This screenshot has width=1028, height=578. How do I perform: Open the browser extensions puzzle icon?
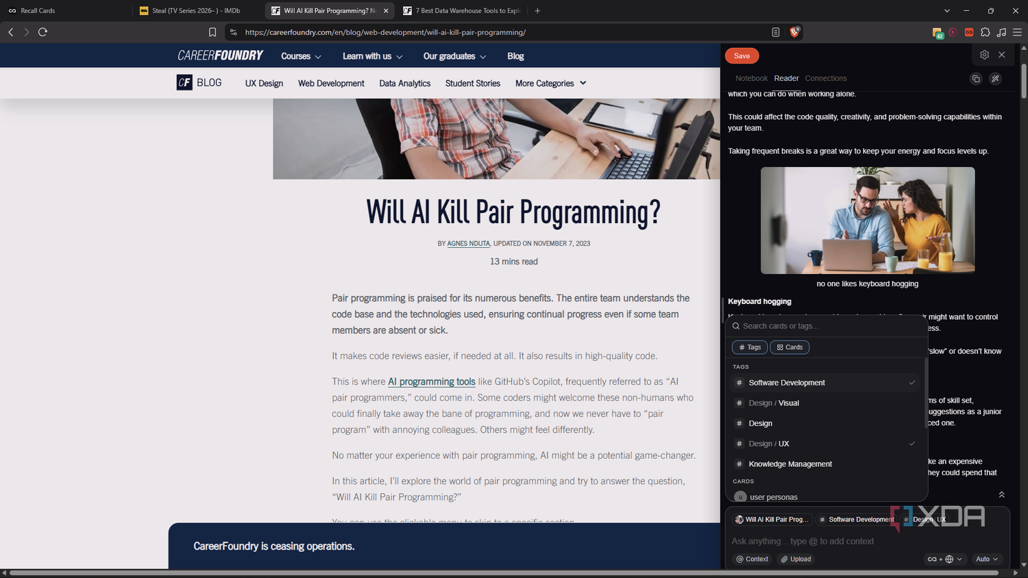click(986, 32)
